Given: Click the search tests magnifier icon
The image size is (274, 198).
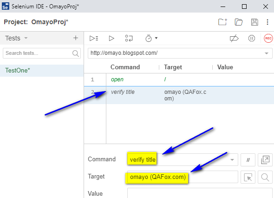Looking at the screenshot, I should point(76,53).
